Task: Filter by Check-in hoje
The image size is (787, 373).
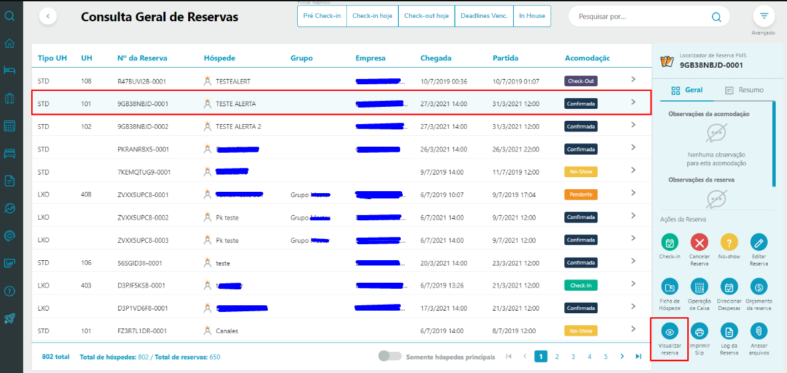Action: [372, 16]
